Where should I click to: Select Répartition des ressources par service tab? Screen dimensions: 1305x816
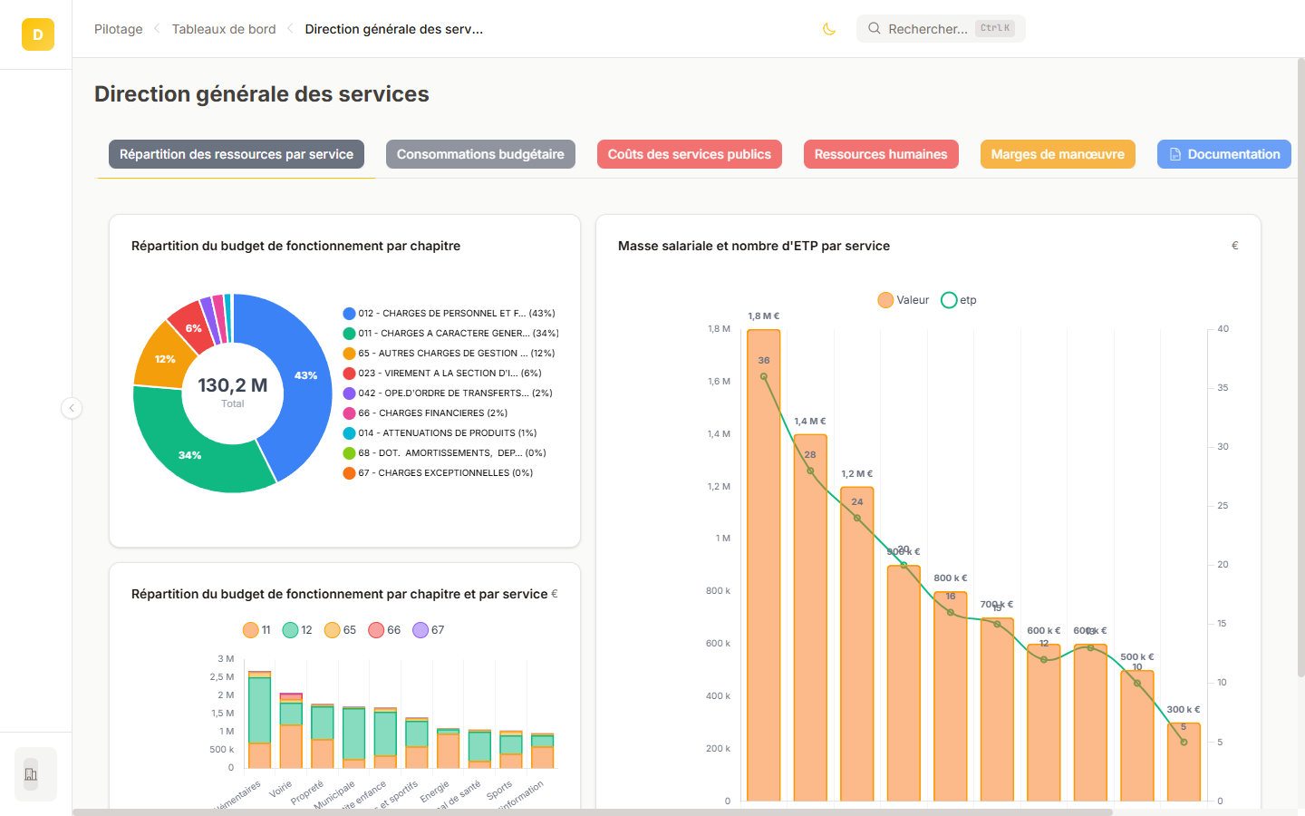[237, 154]
